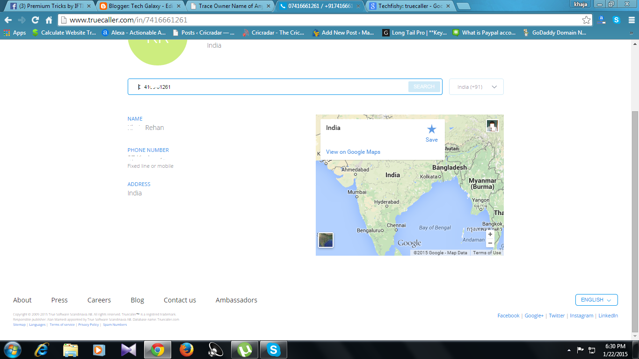Open GoDaddy Domain bookmark
The width and height of the screenshot is (639, 359).
click(554, 33)
